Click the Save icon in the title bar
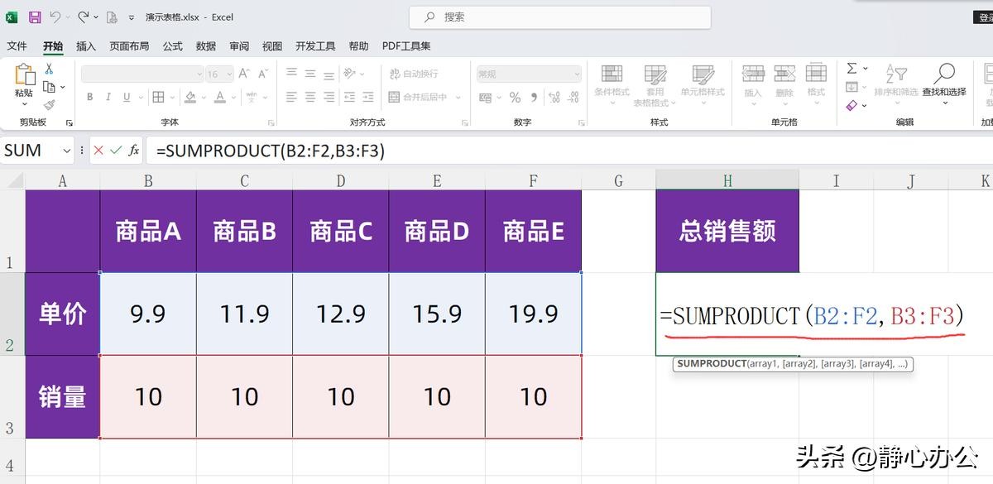993x484 pixels. pyautogui.click(x=35, y=17)
